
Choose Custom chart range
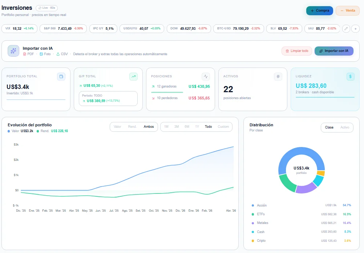tap(223, 127)
